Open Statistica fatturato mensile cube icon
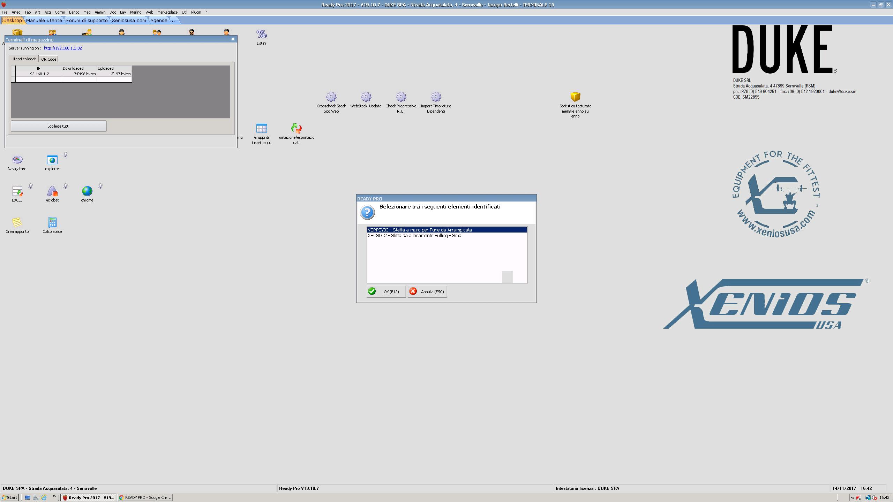The width and height of the screenshot is (893, 502). tap(575, 97)
